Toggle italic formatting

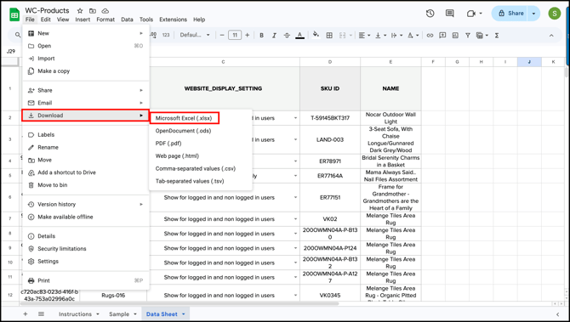tap(274, 35)
